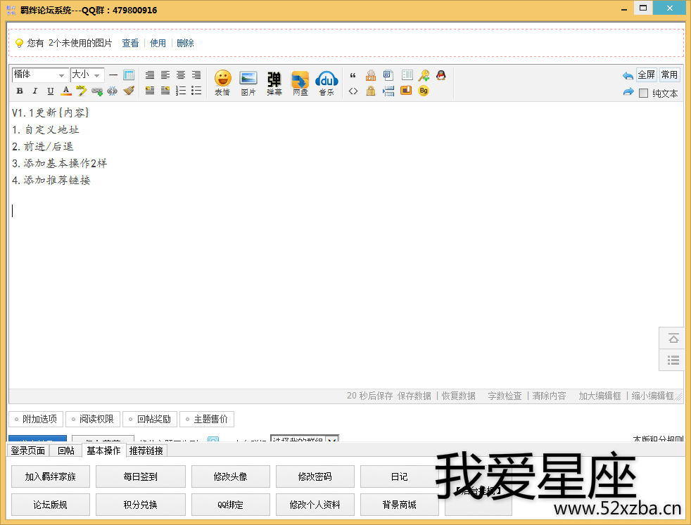
Task: Click the 图片 insert image icon
Action: click(248, 82)
